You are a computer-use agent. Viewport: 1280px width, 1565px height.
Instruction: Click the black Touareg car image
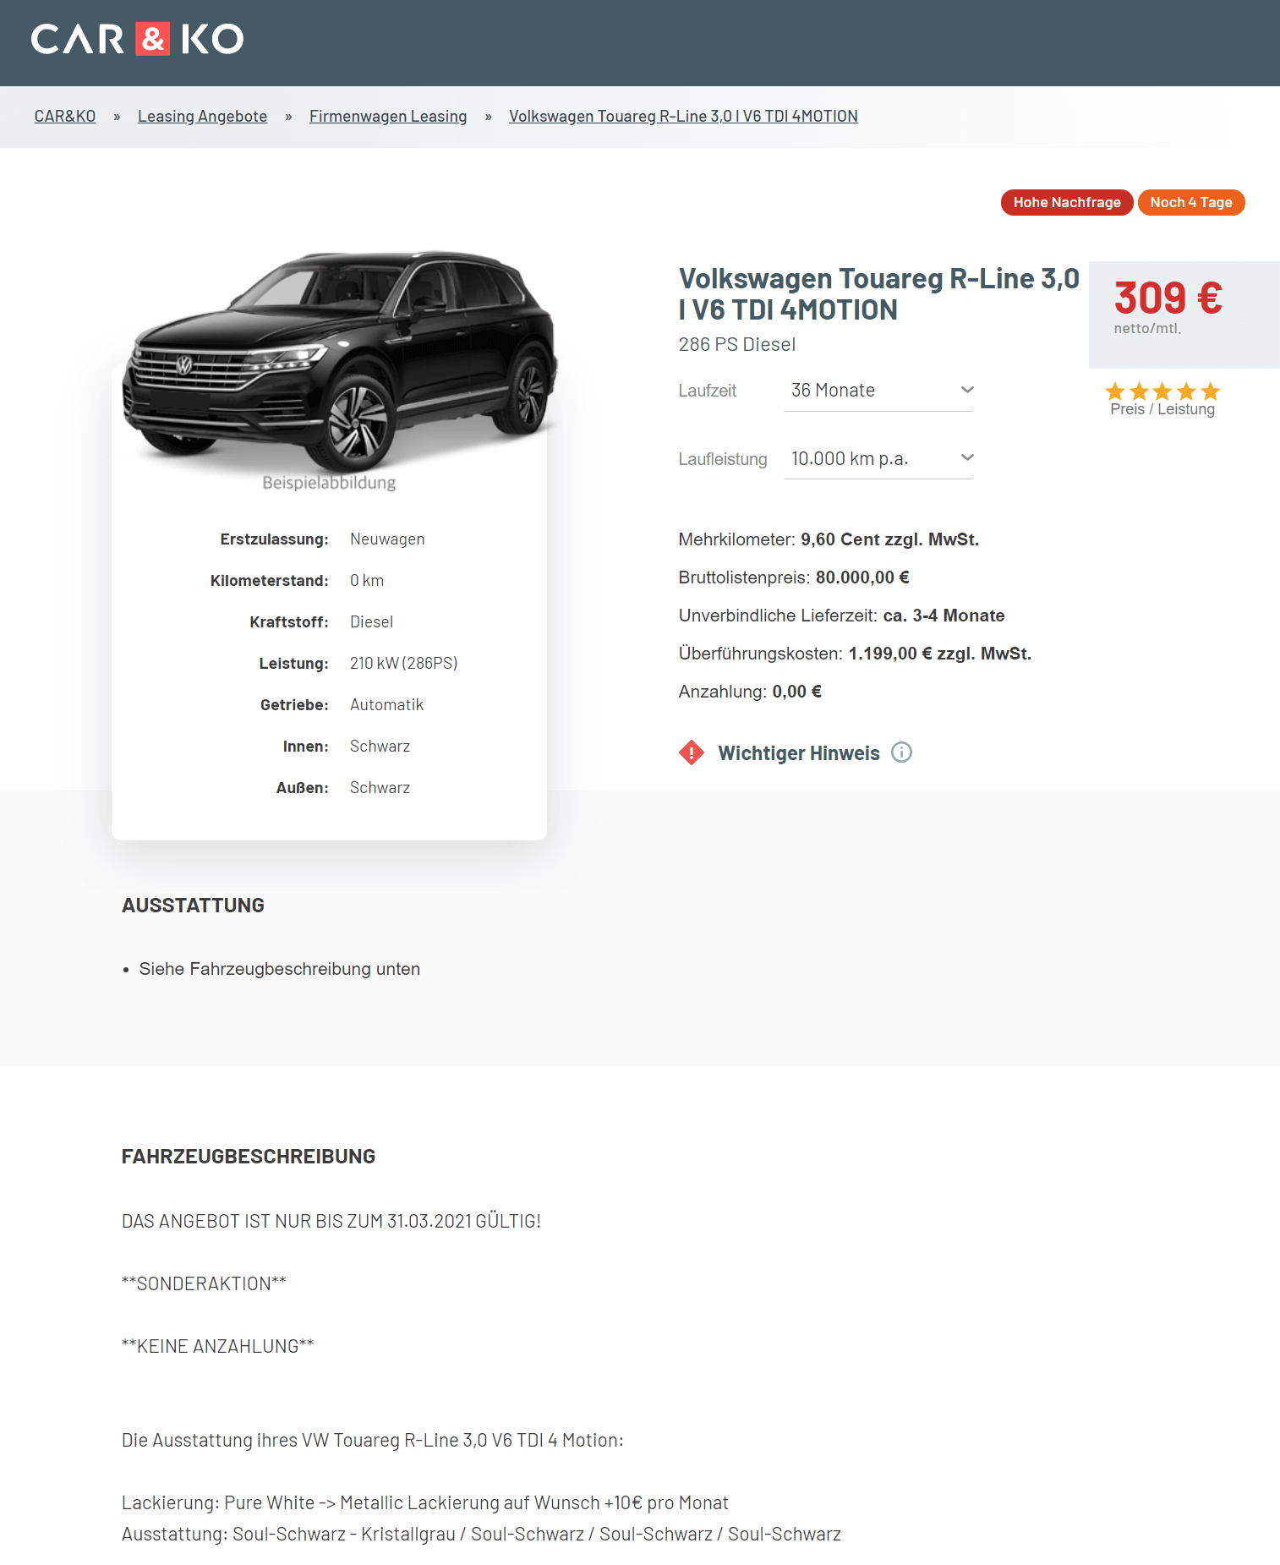pos(340,359)
